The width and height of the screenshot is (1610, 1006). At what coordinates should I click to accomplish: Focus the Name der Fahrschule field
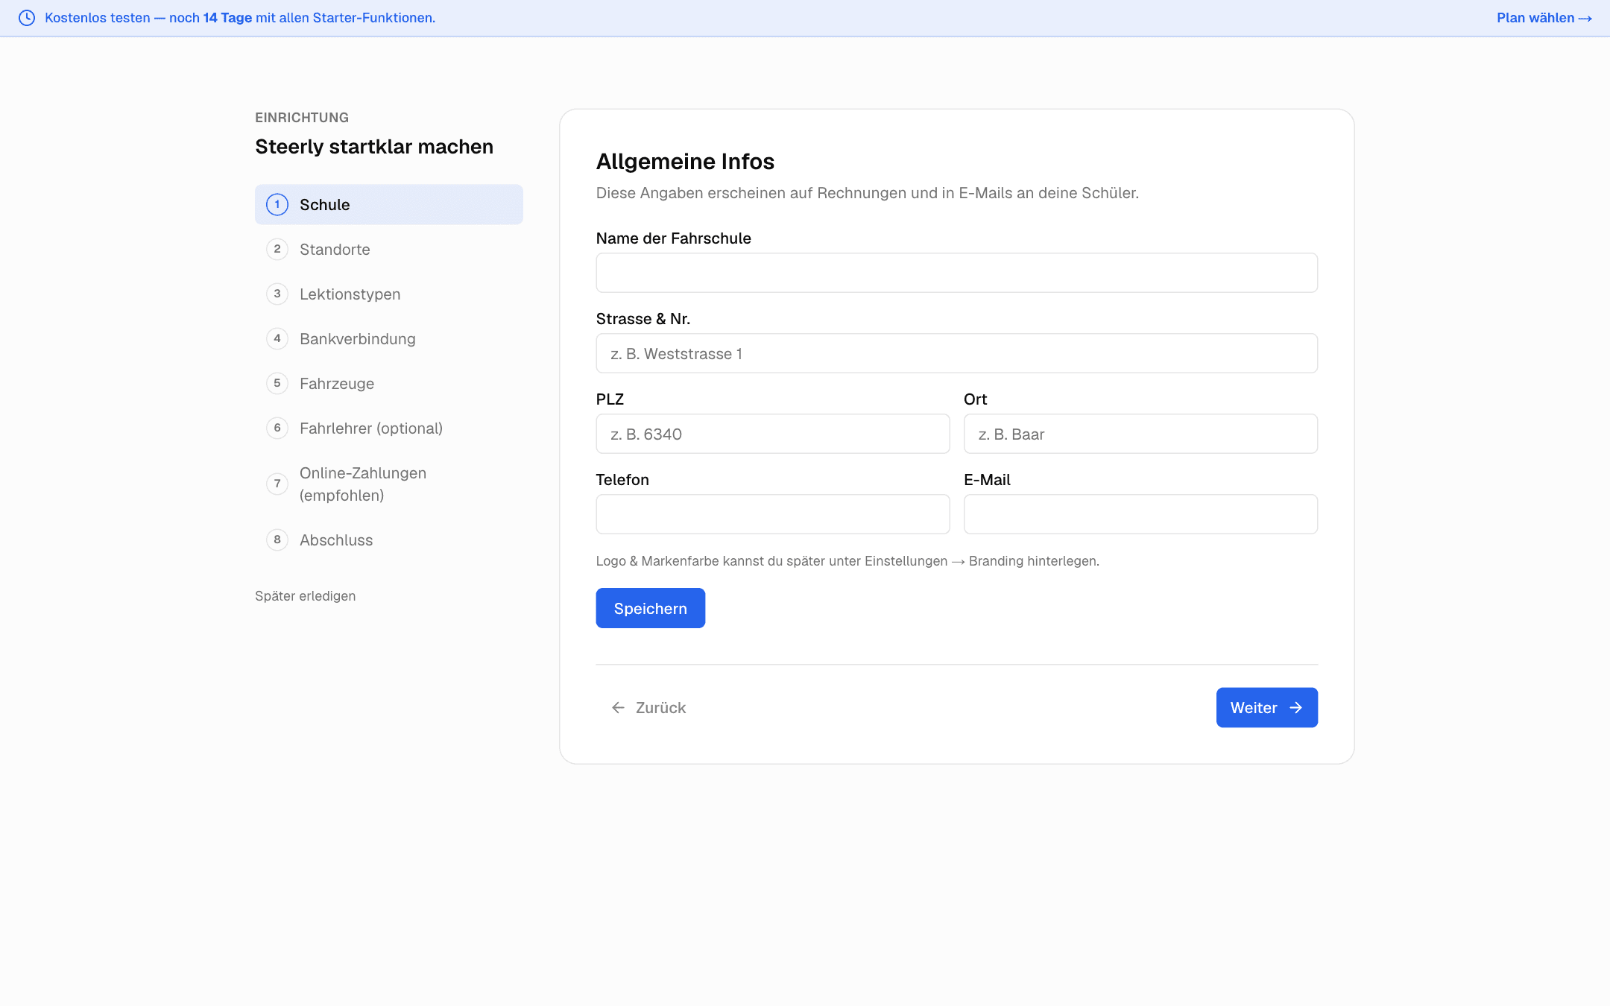(956, 273)
